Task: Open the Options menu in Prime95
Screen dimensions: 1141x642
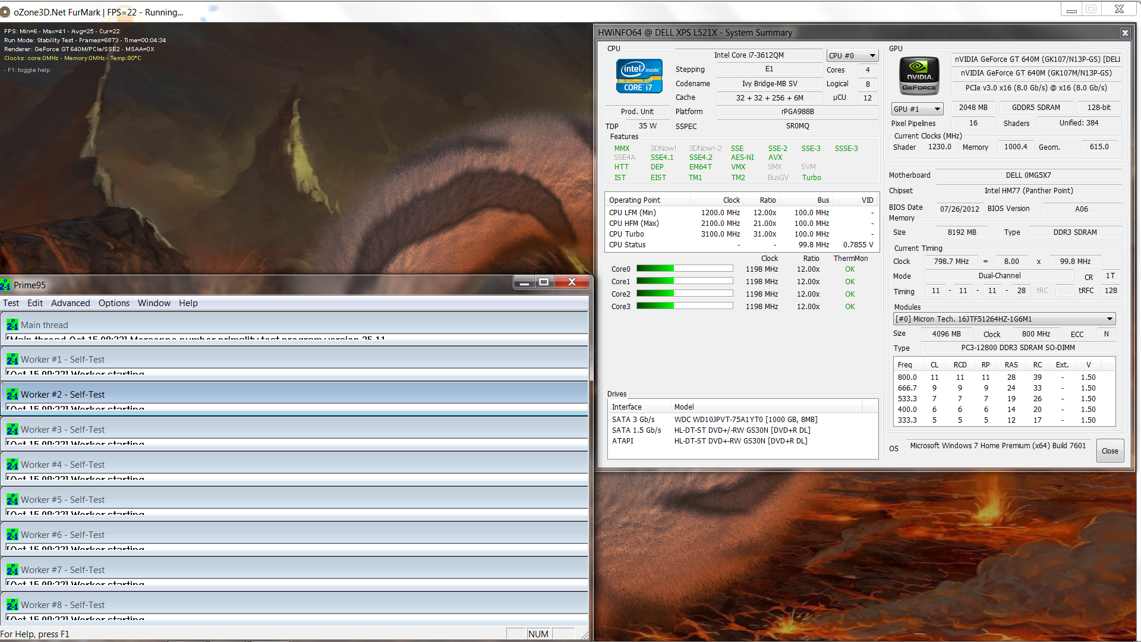Action: pyautogui.click(x=114, y=303)
